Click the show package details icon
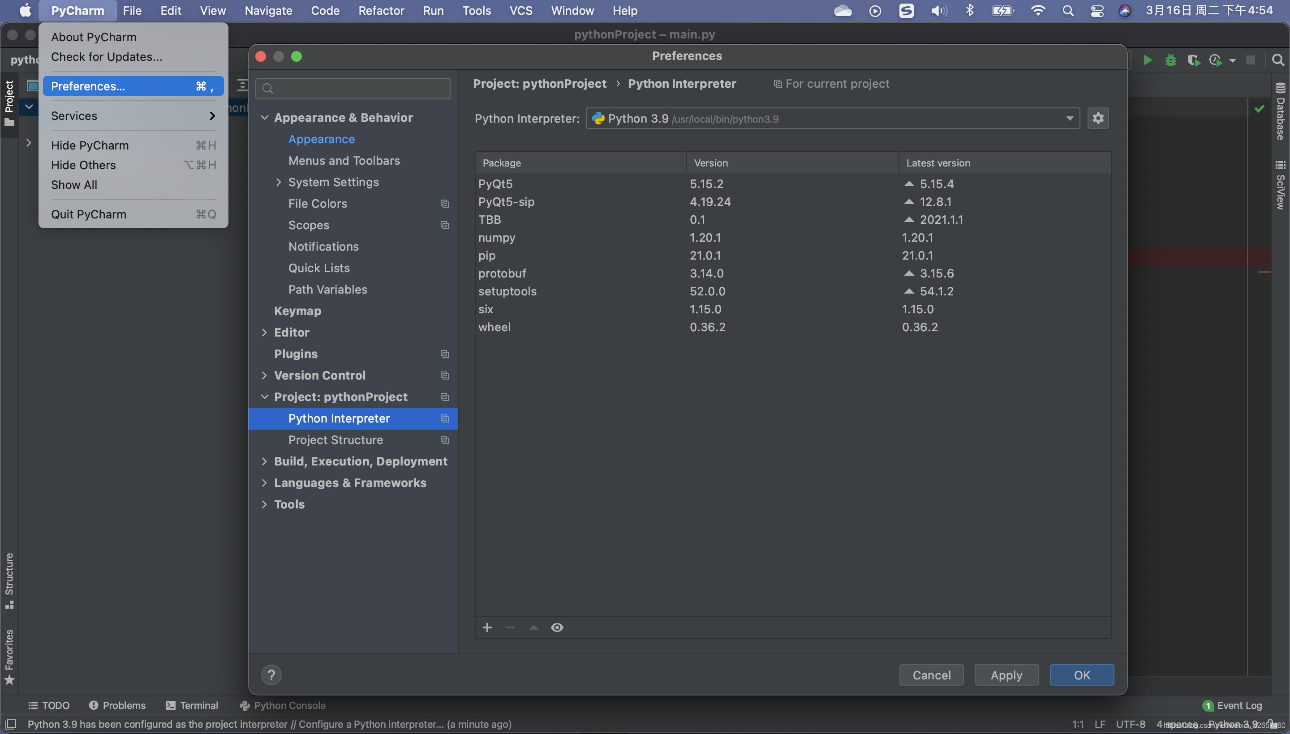 556,627
